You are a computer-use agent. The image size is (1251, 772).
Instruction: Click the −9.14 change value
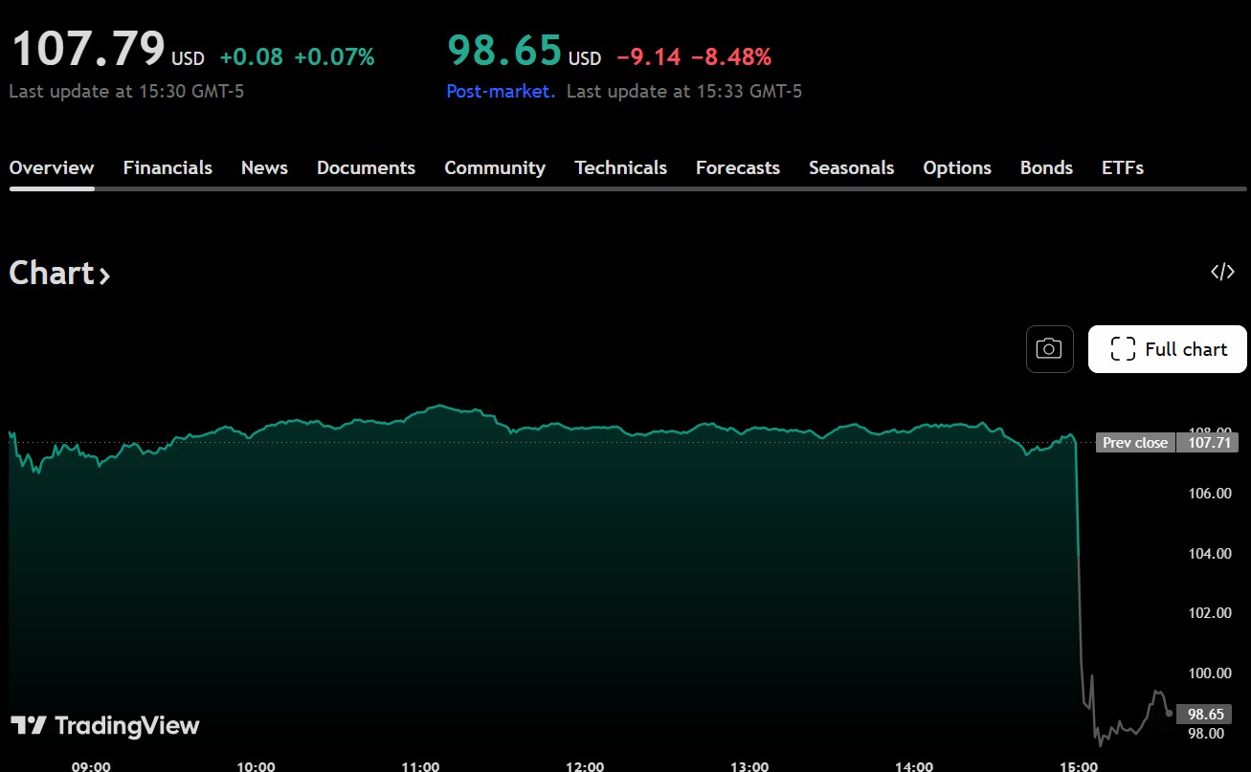click(648, 57)
